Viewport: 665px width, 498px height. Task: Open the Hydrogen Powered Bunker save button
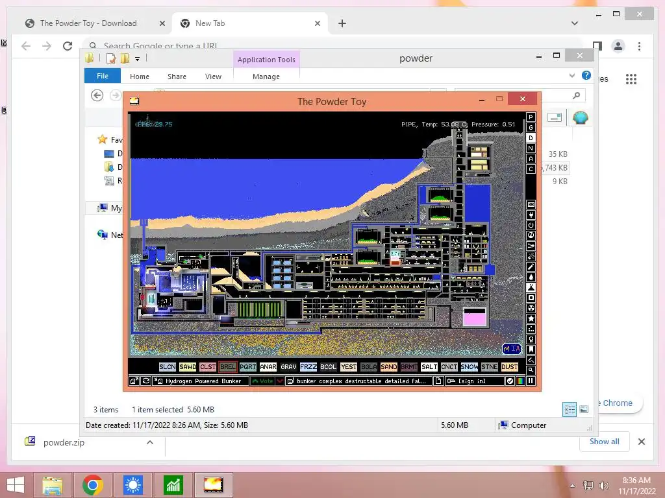pos(201,381)
